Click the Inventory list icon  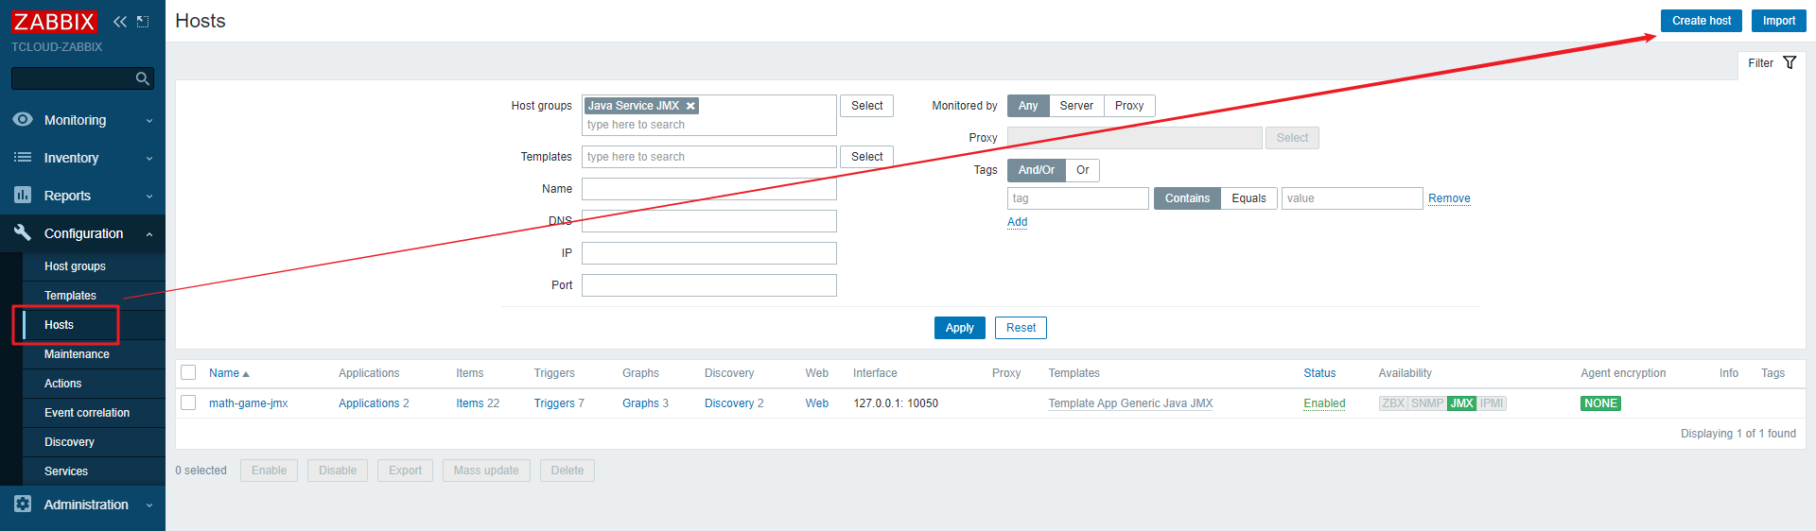[x=23, y=157]
